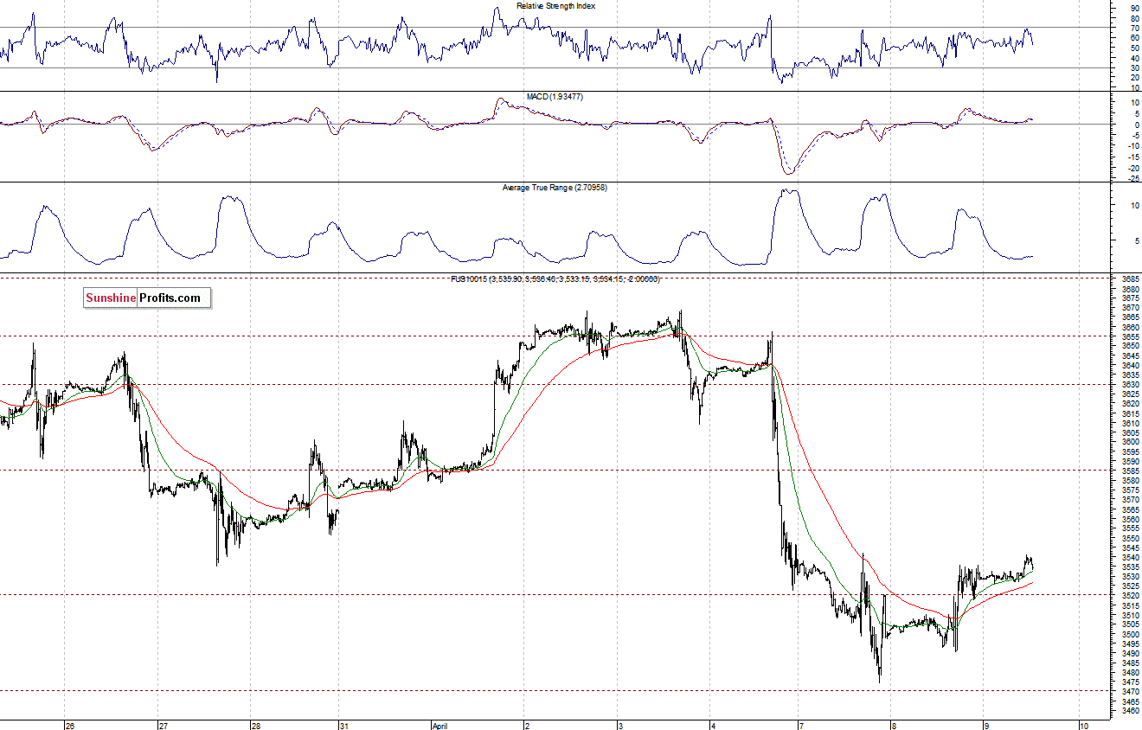Click the 3670 price axis label
1142x730 pixels.
(x=1129, y=307)
